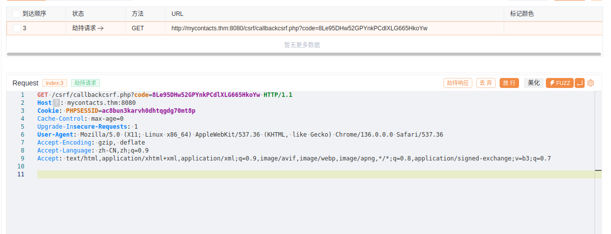The width and height of the screenshot is (611, 234).
Task: Click the help icon next to Host
Action: pos(56,103)
